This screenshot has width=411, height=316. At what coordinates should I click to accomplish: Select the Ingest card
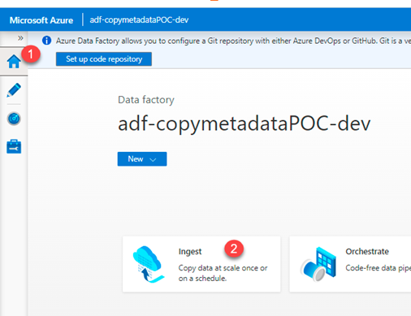[201, 264]
